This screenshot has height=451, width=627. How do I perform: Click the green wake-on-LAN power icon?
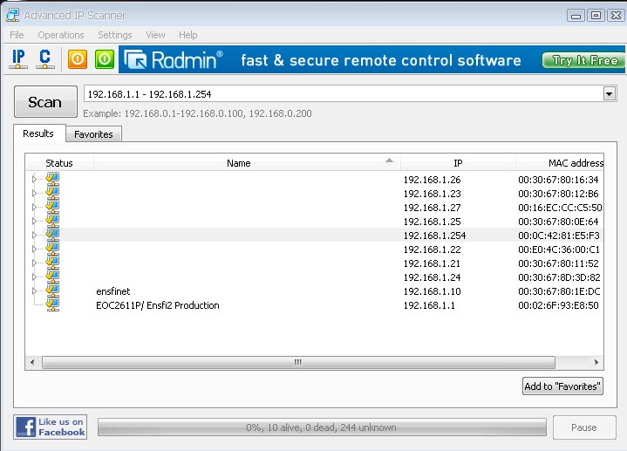click(x=105, y=59)
